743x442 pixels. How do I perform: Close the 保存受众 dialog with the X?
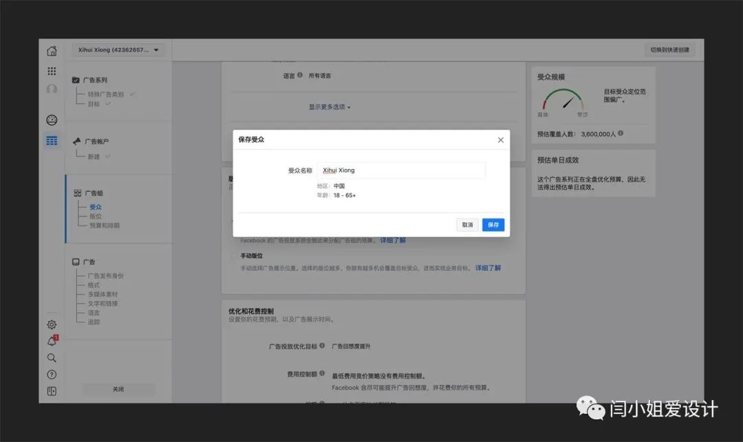point(500,140)
